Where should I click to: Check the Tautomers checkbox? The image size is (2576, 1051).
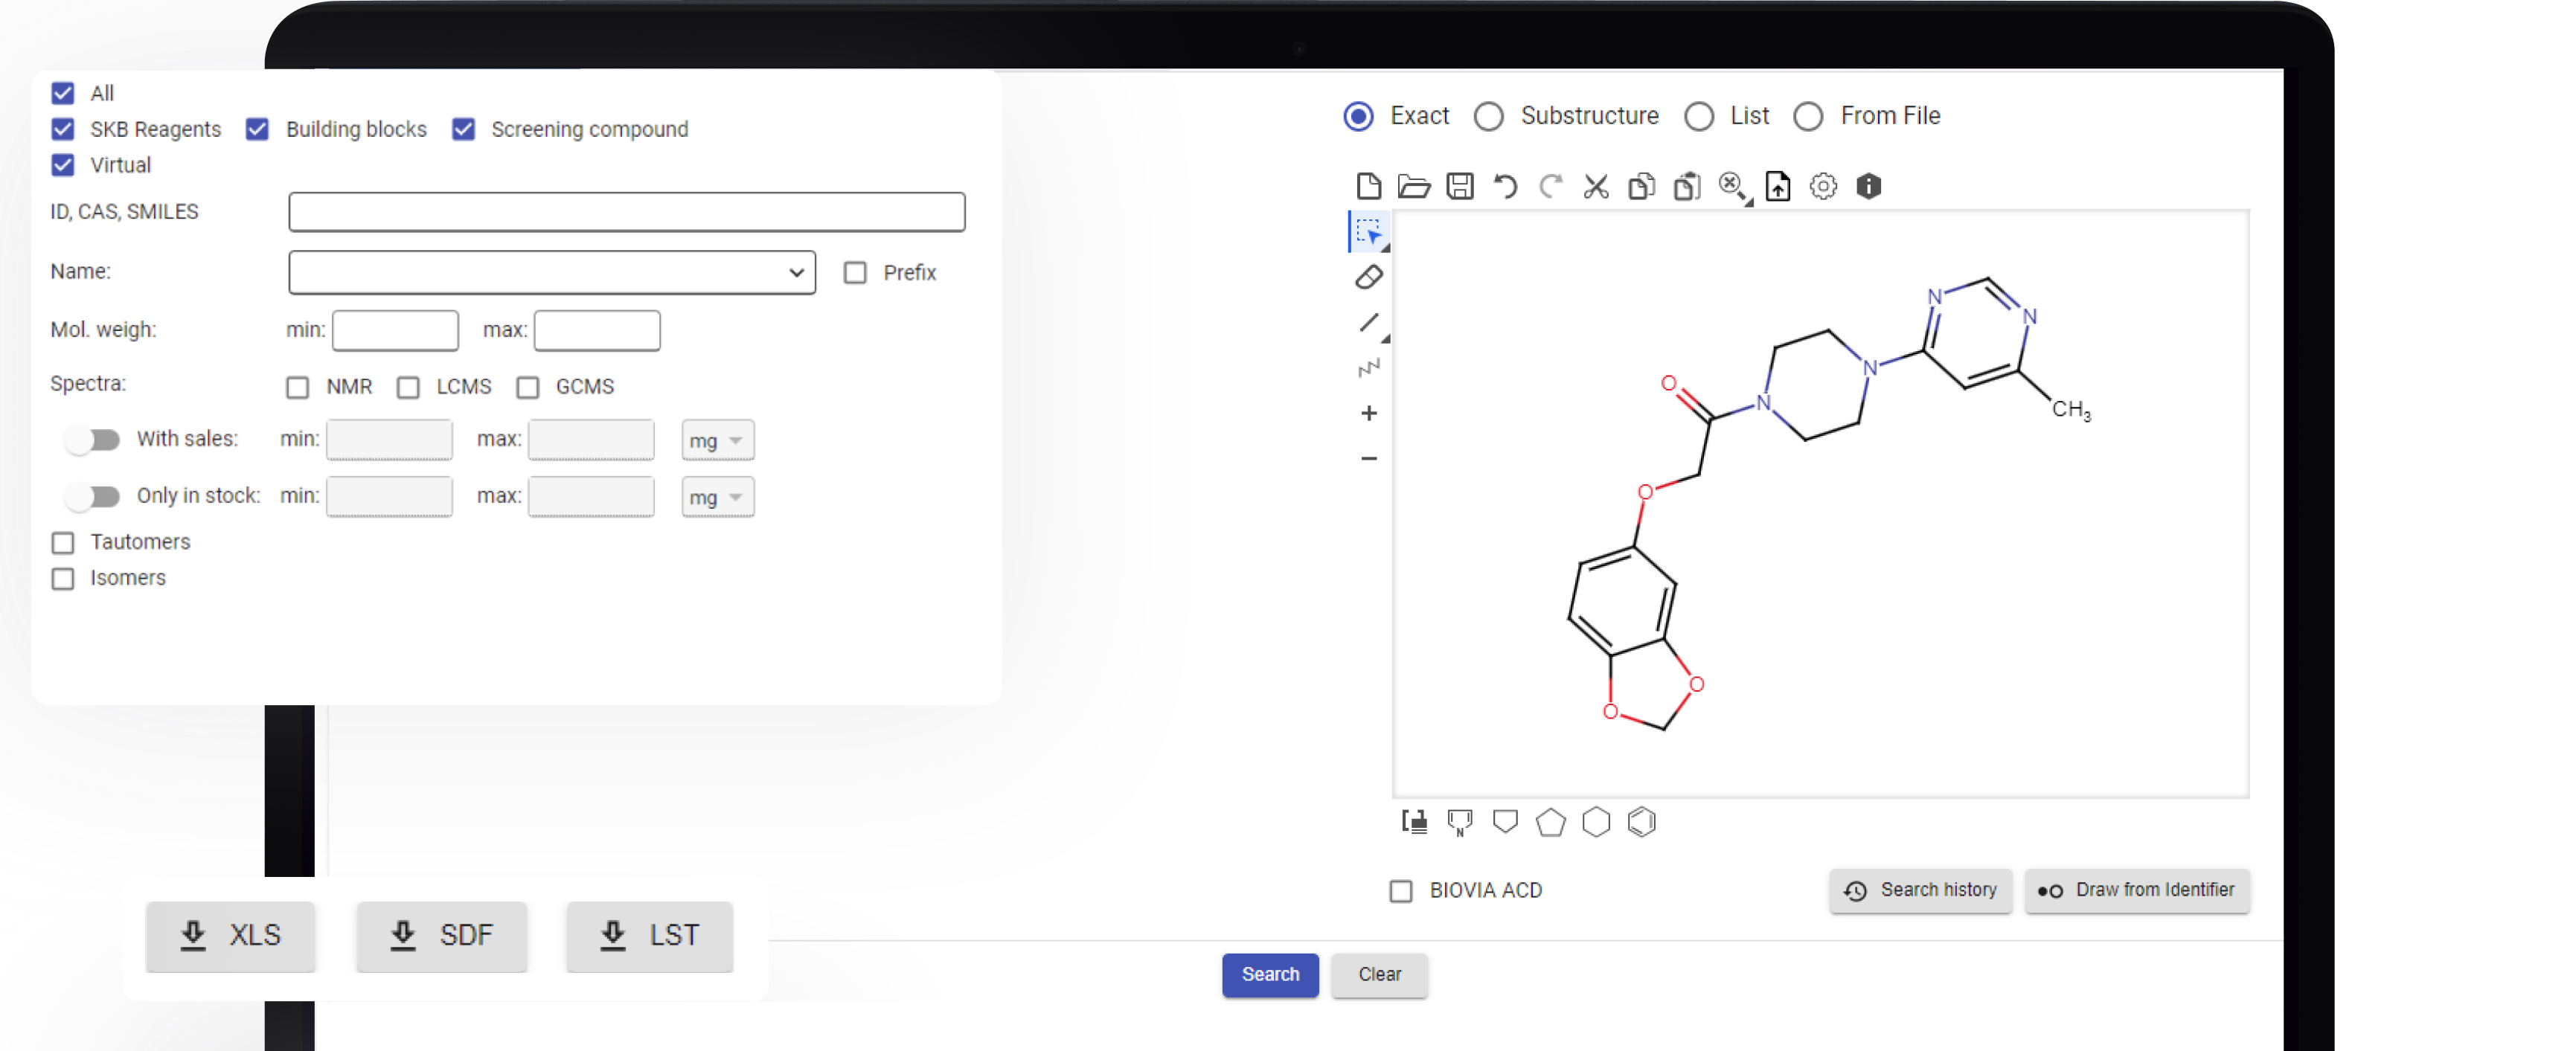pos(63,542)
